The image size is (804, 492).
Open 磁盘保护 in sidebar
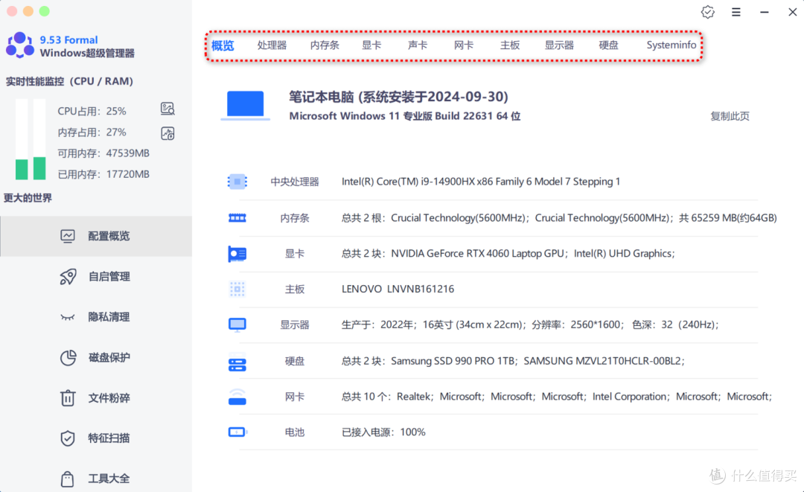pyautogui.click(x=96, y=358)
